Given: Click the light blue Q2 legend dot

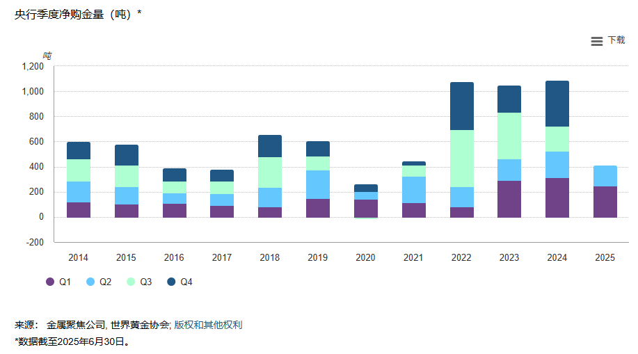Looking at the screenshot, I should click(90, 282).
